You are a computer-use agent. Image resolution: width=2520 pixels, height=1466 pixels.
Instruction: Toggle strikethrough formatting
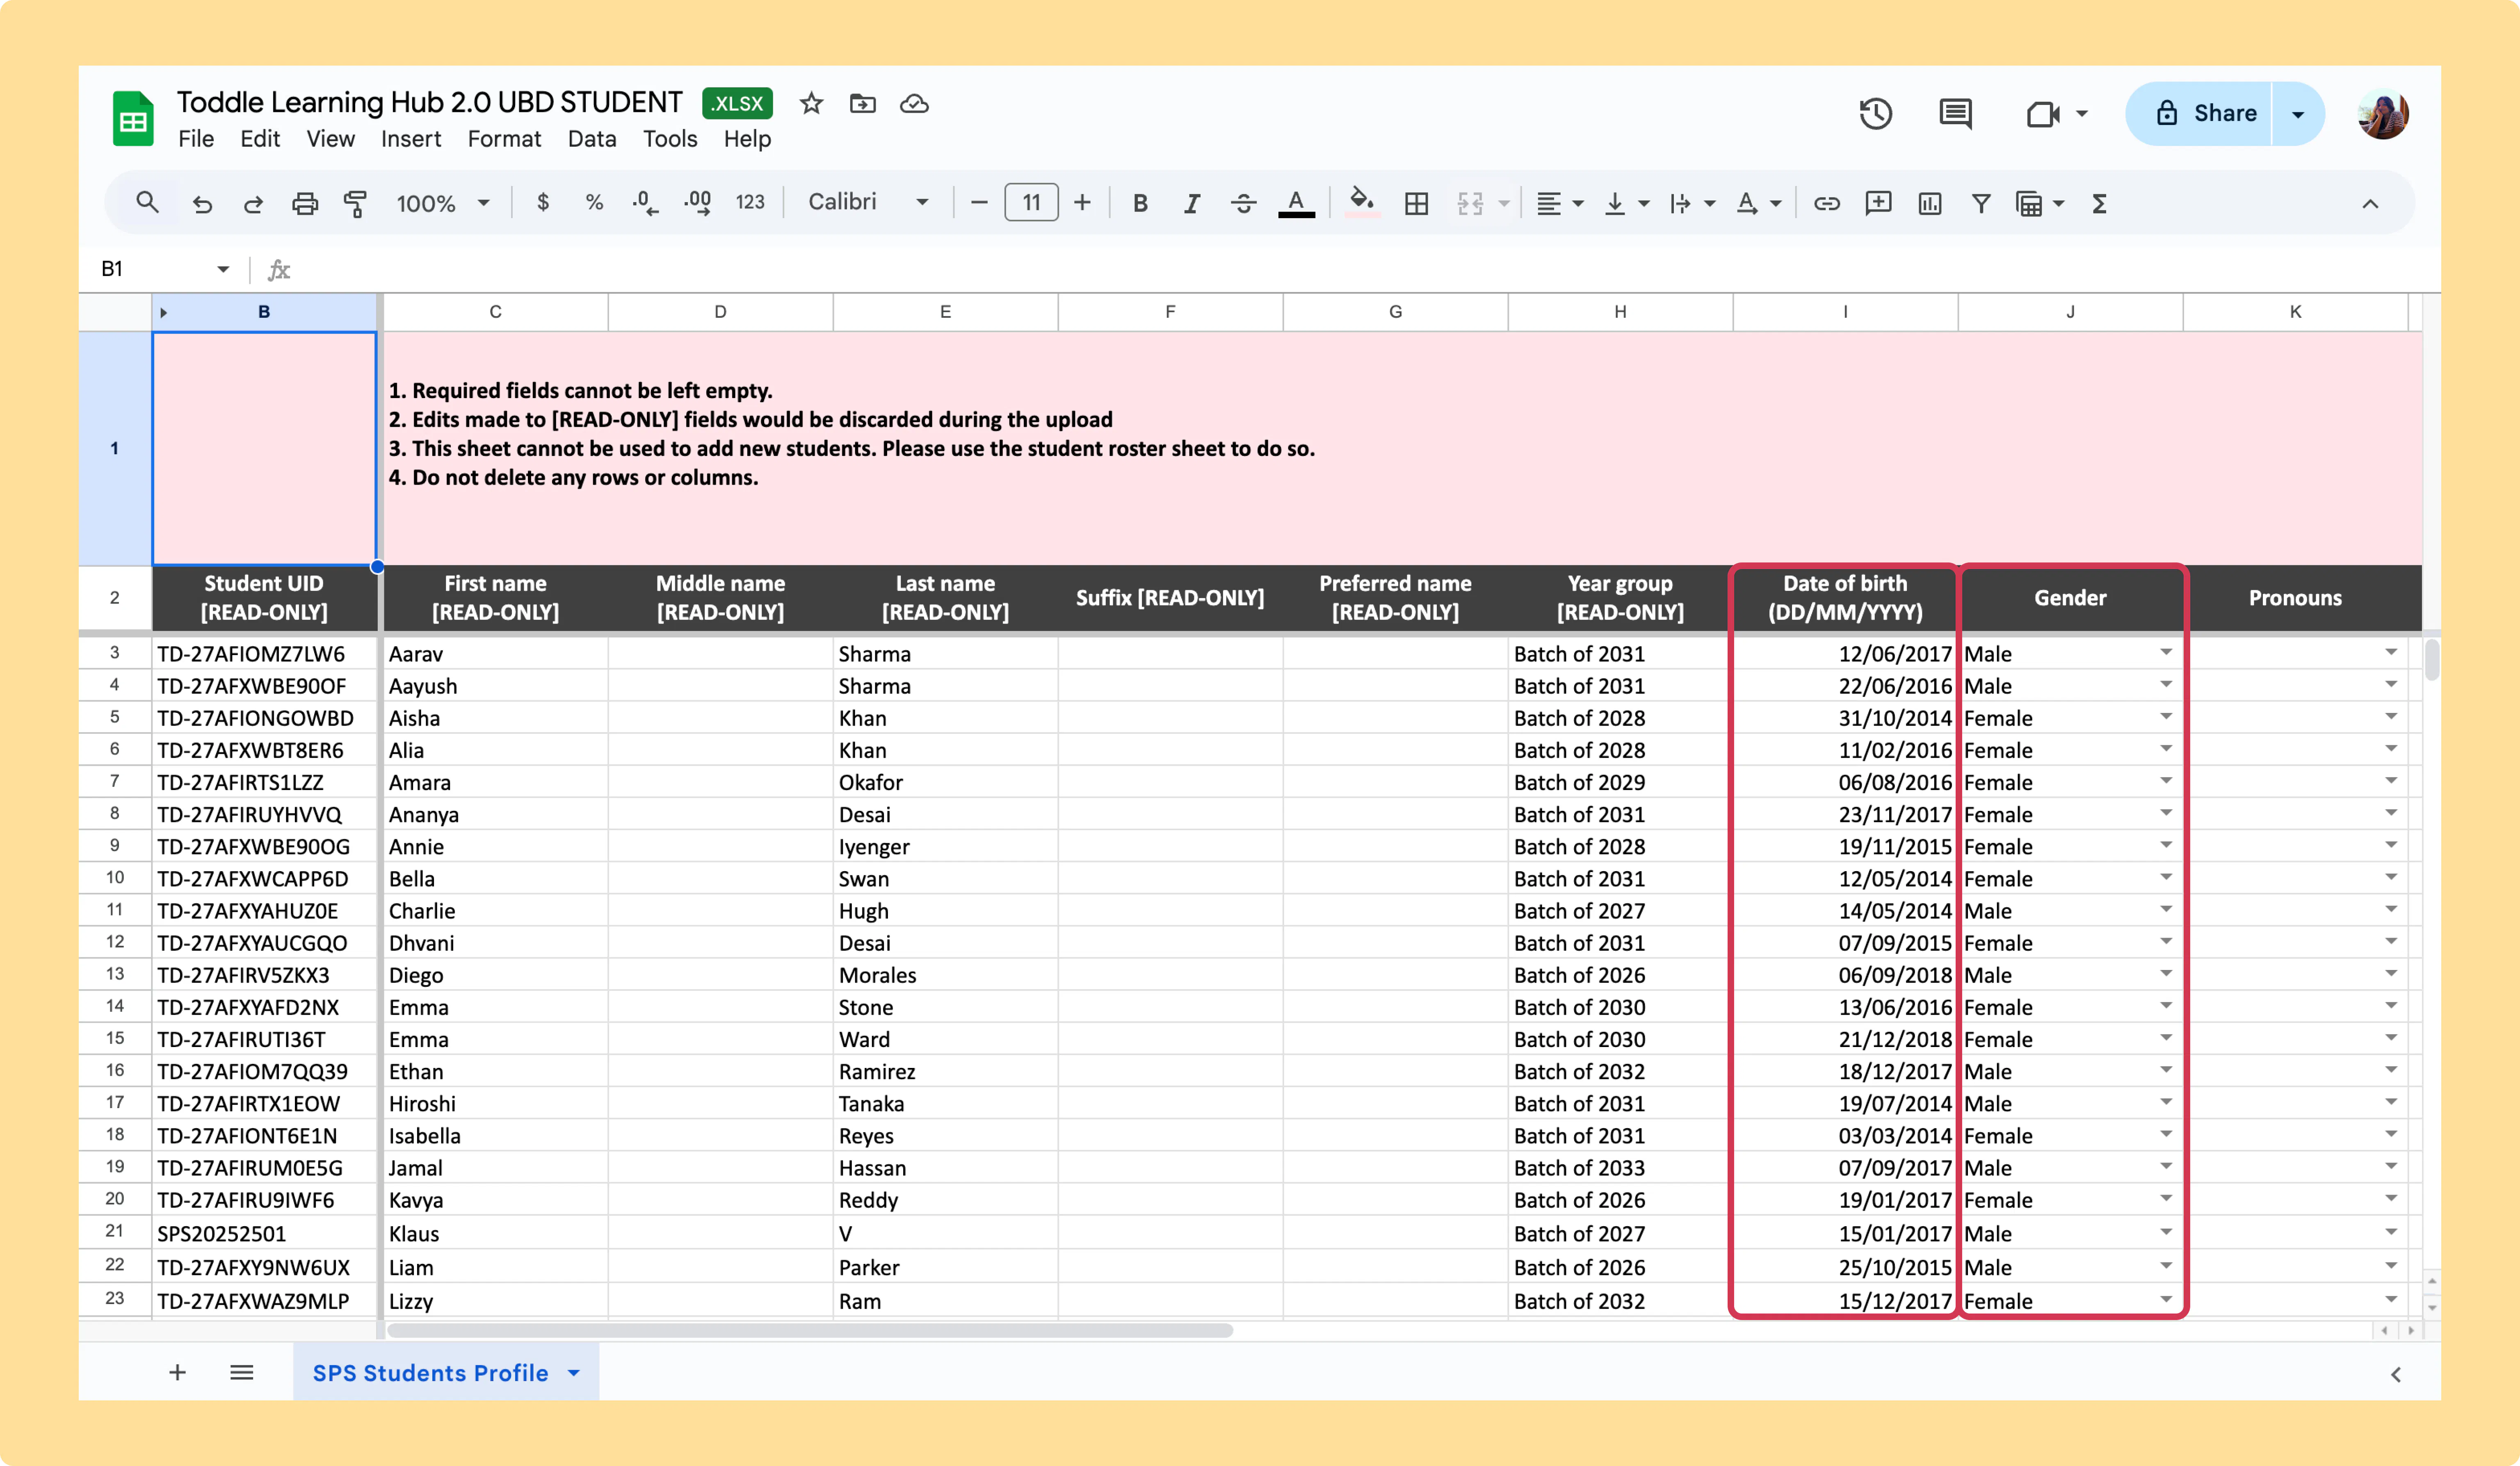1243,204
